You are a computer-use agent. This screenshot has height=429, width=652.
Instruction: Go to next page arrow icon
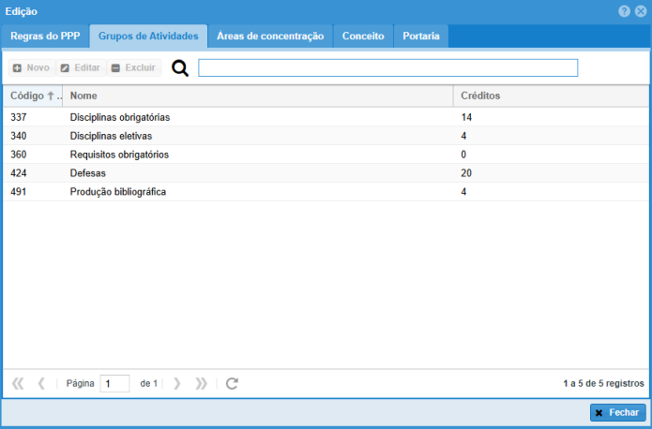tap(177, 383)
